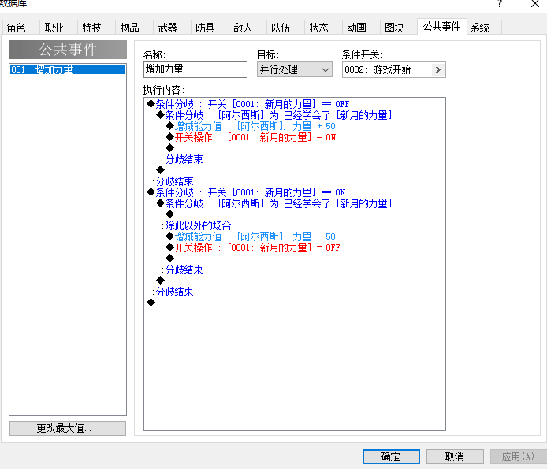Screen dimensions: 547x469
Task: Select the 开关操作 新月的力量 = ON line
Action: pos(251,137)
